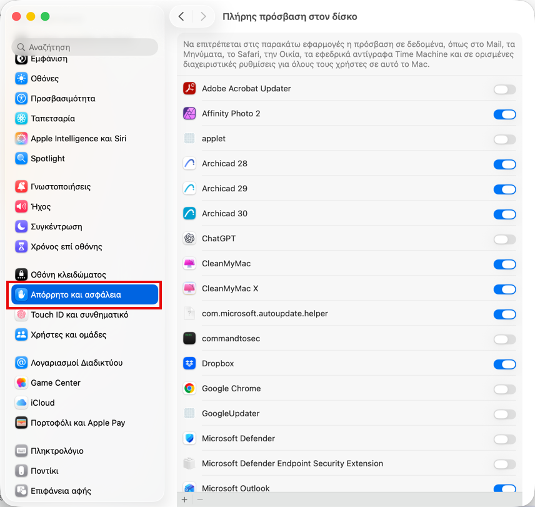The width and height of the screenshot is (535, 507).
Task: Click the Game Center icon
Action: point(21,383)
